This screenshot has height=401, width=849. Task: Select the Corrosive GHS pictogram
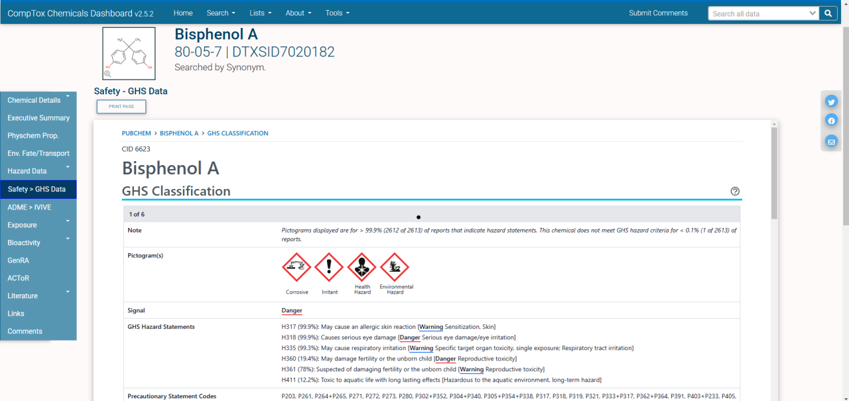(x=296, y=268)
